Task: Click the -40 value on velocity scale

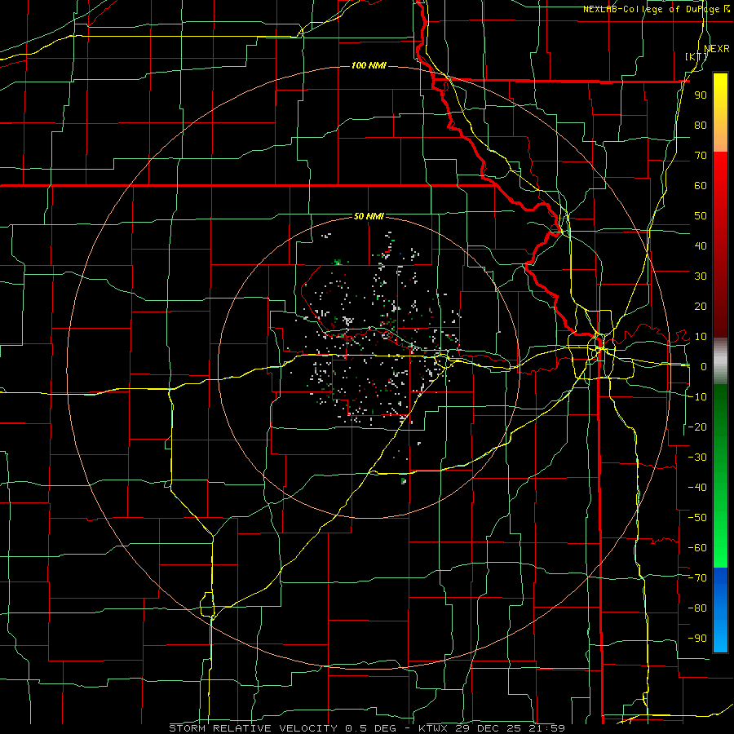Action: pyautogui.click(x=697, y=488)
